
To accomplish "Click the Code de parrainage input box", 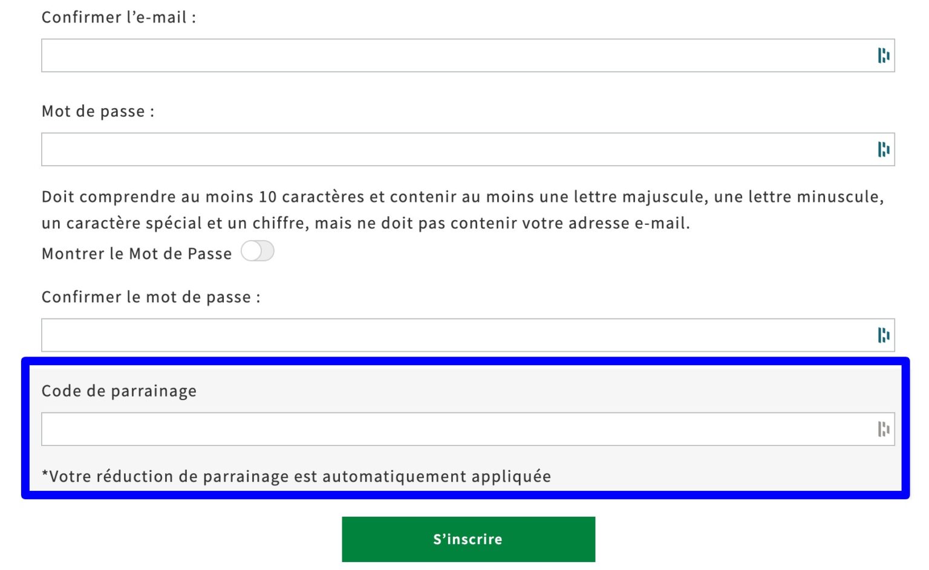I will click(423, 429).
